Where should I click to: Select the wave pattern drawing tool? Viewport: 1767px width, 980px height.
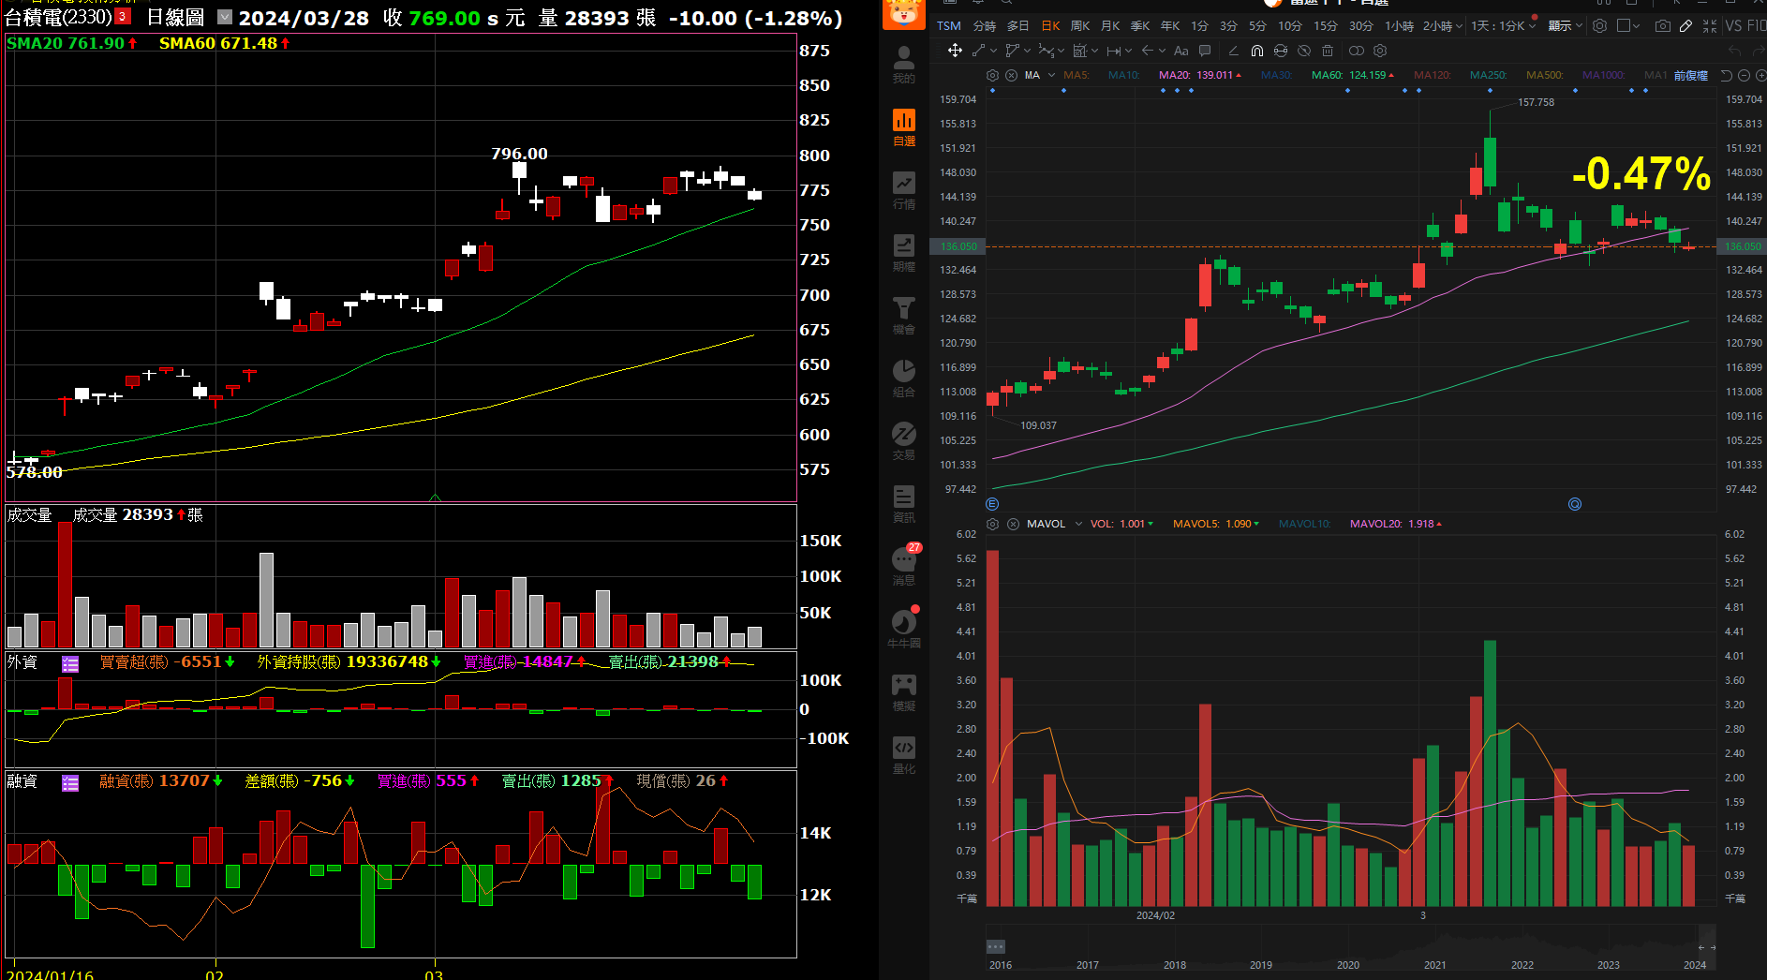1046,51
